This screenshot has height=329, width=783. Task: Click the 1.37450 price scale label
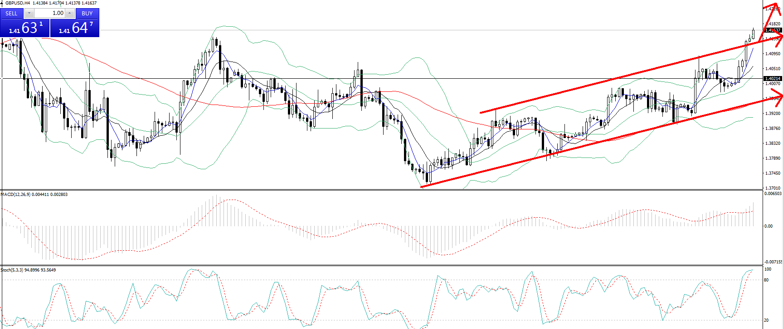coord(773,173)
